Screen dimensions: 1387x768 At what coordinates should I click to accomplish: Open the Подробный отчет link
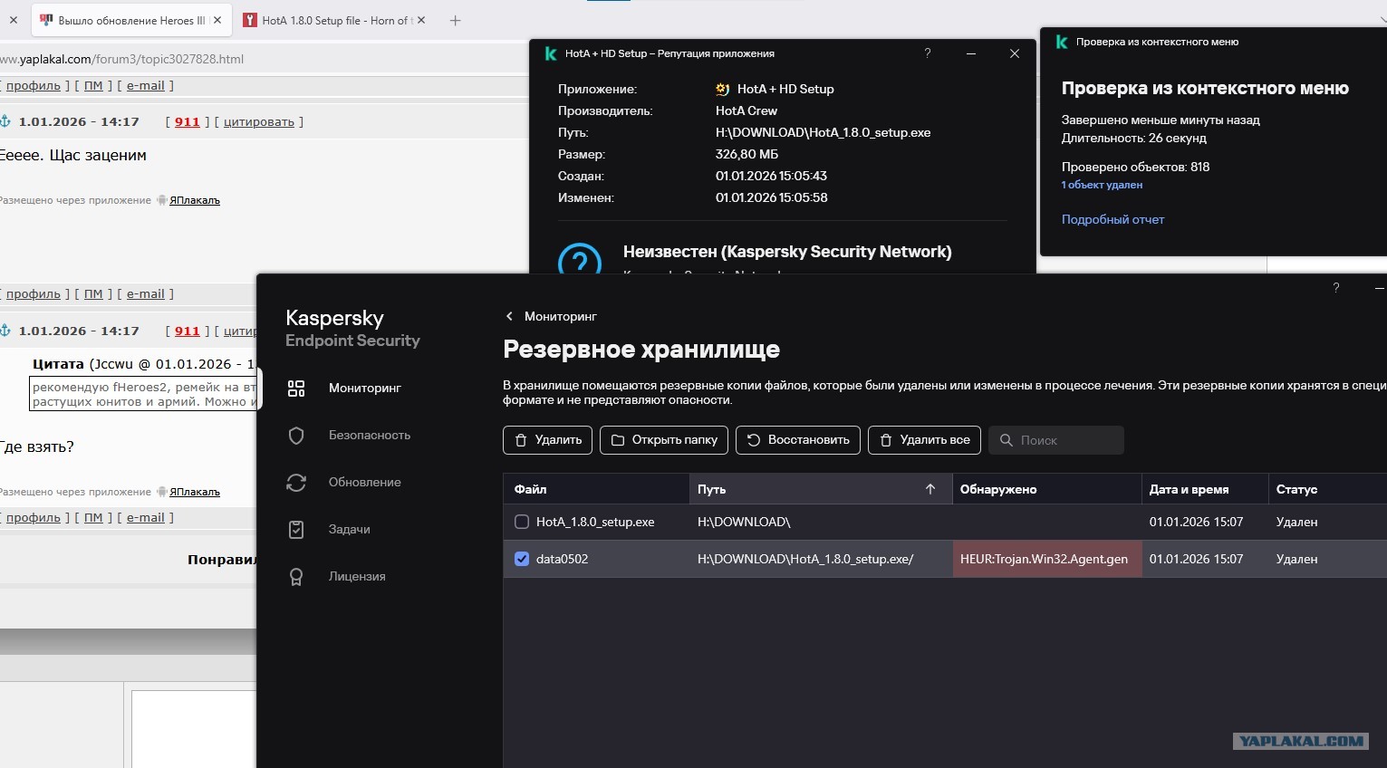coord(1112,219)
